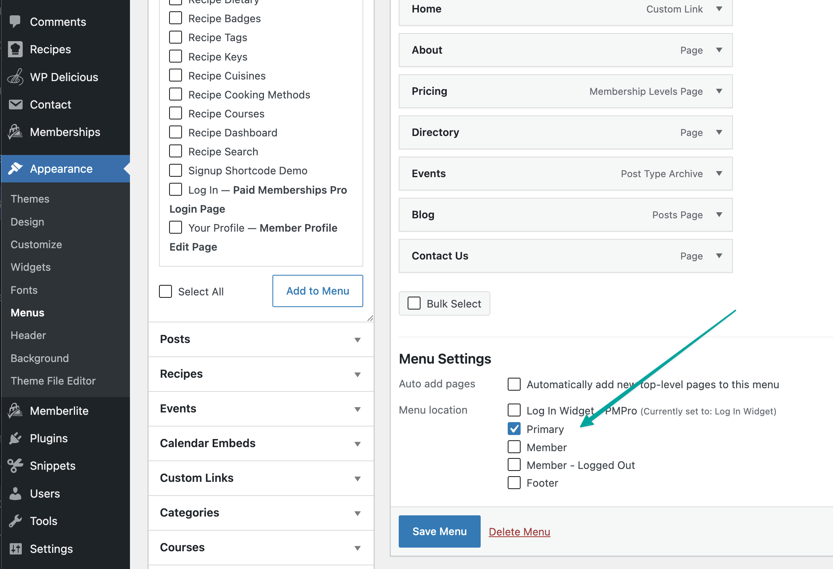
Task: Enable automatically add new top-level pages
Action: (514, 384)
